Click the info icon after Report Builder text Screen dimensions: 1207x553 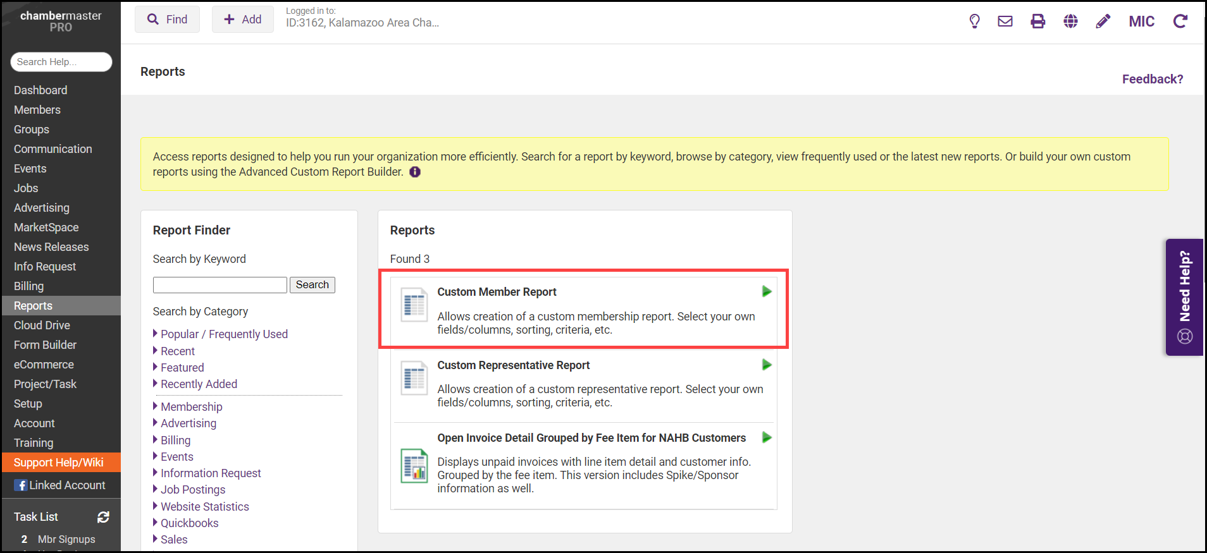(x=415, y=172)
